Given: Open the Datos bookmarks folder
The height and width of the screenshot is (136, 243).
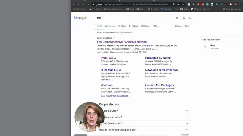Looking at the screenshot, I should pyautogui.click(x=184, y=9).
